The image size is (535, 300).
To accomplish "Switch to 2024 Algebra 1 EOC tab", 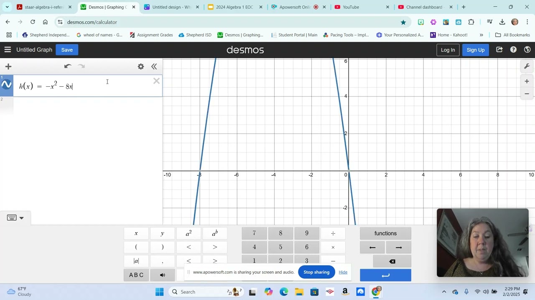I will 235,7.
